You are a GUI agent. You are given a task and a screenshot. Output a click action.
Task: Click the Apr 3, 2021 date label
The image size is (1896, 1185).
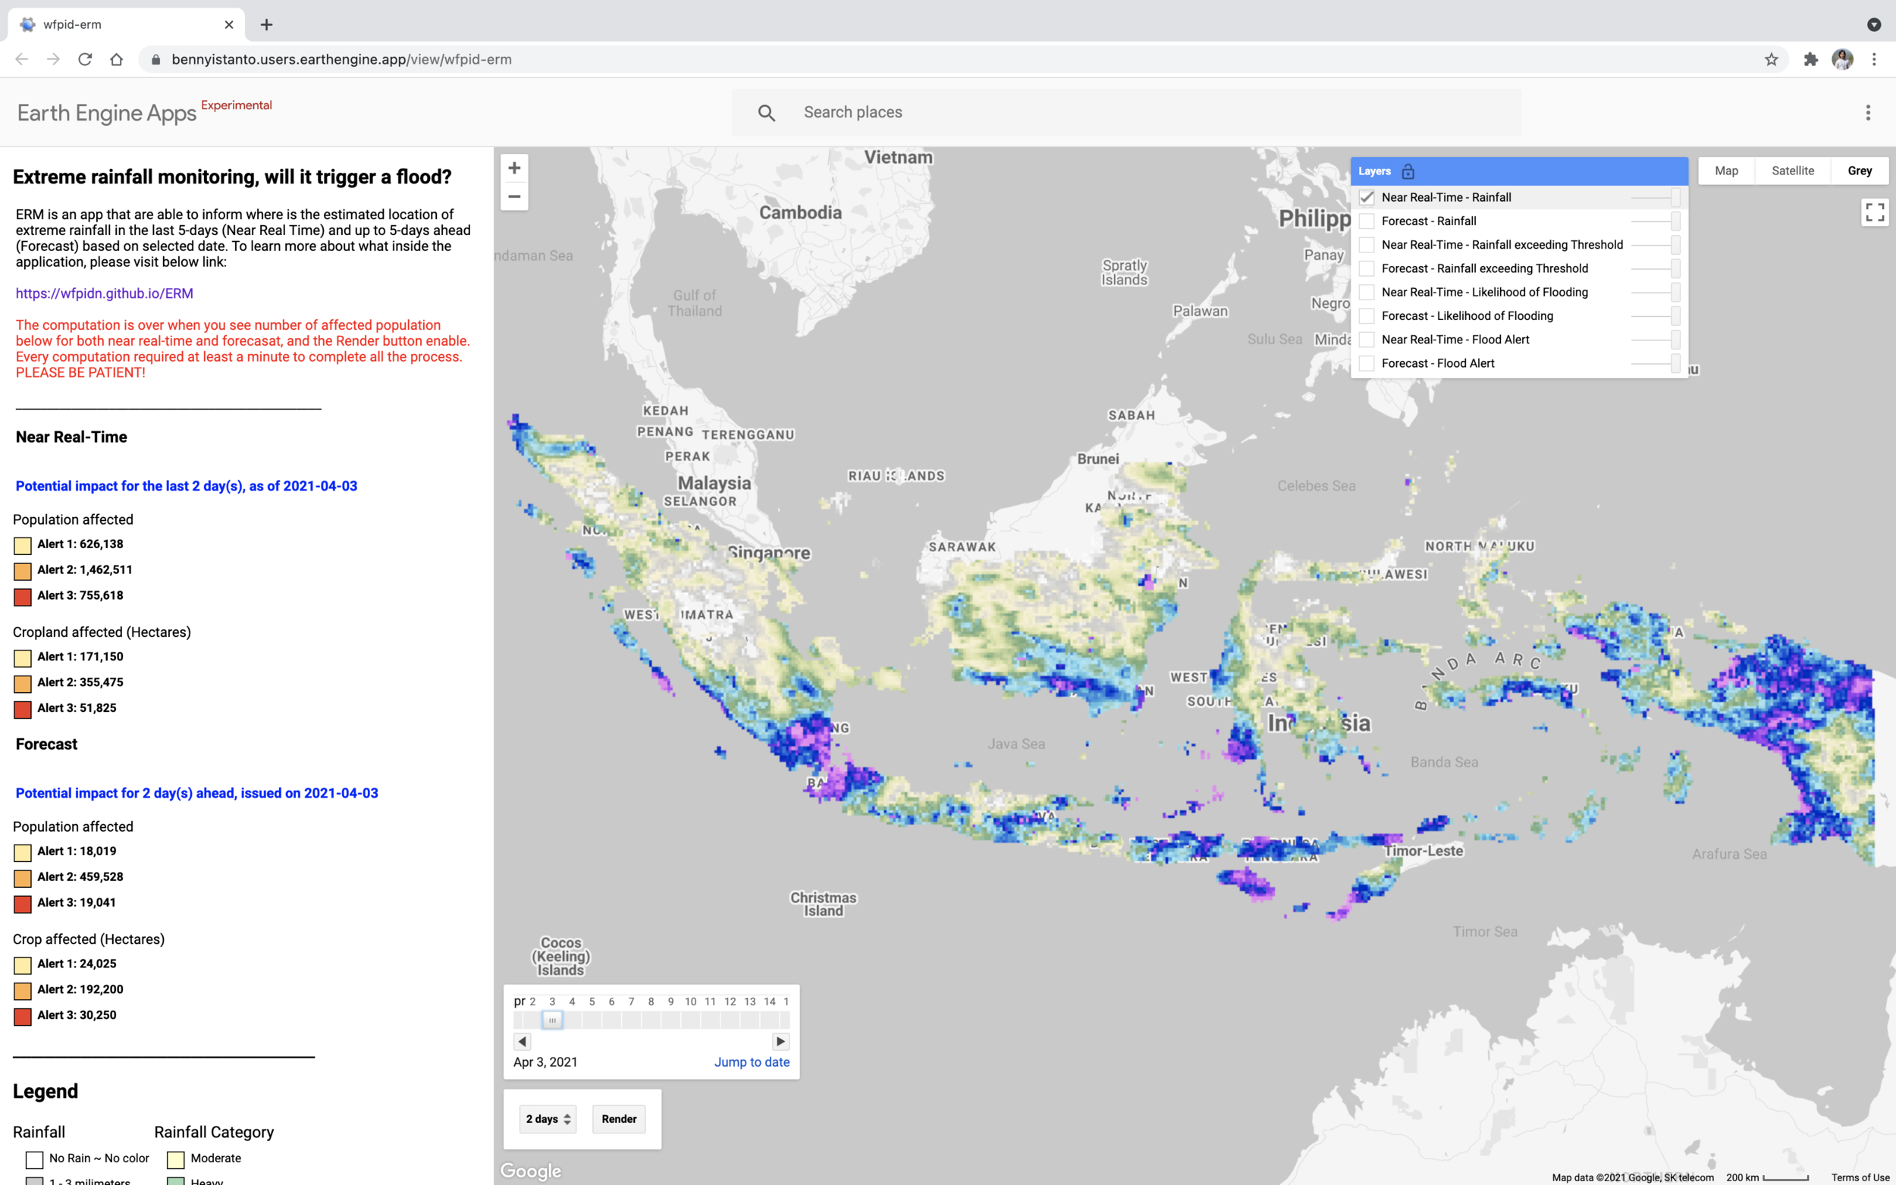coord(545,1063)
